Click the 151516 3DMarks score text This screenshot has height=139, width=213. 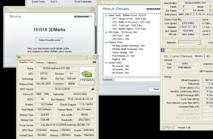(49, 30)
